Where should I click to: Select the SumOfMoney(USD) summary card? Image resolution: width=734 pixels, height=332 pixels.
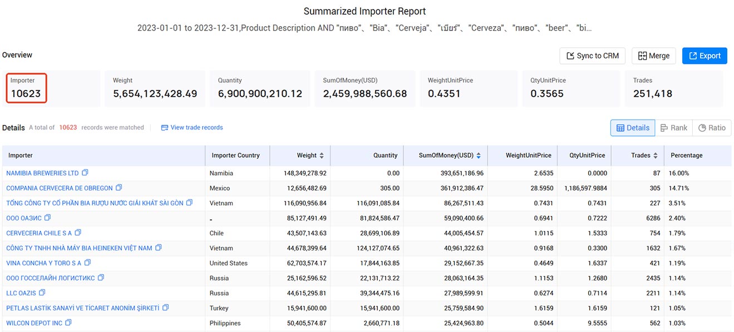pos(365,89)
